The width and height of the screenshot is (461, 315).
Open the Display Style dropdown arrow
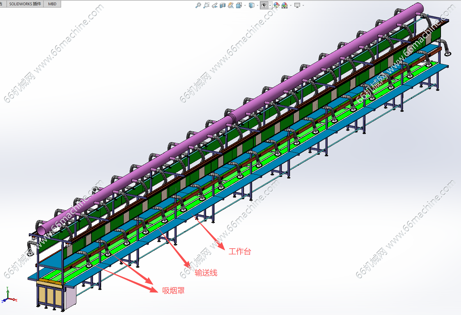coord(257,5)
